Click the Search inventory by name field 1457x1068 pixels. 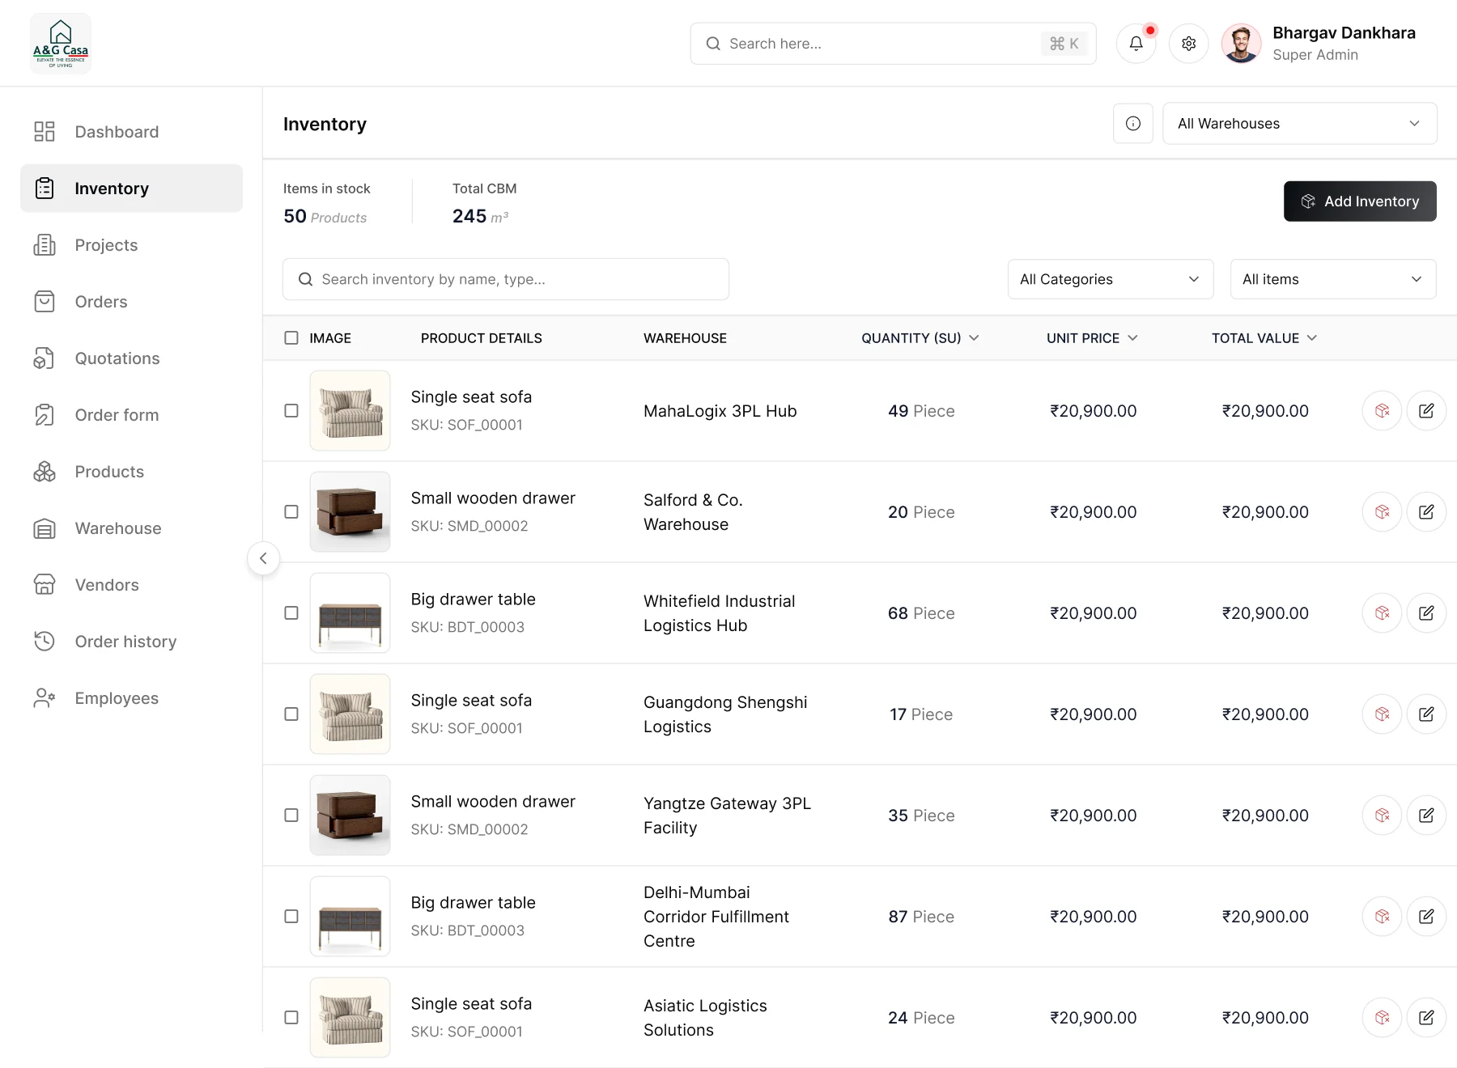(x=506, y=279)
